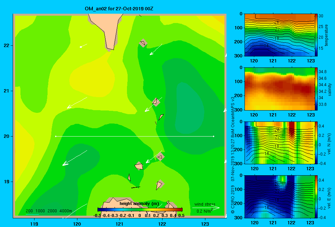This screenshot has width=335, height=227.
Task: Click the 30 tick on temperature scale
Action: (x=321, y=16)
